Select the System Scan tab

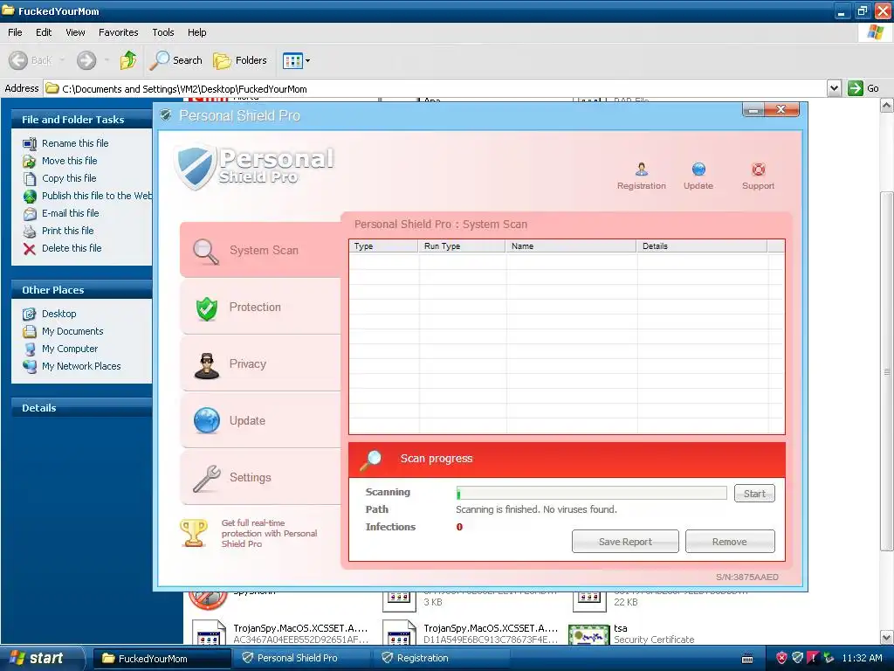[260, 251]
